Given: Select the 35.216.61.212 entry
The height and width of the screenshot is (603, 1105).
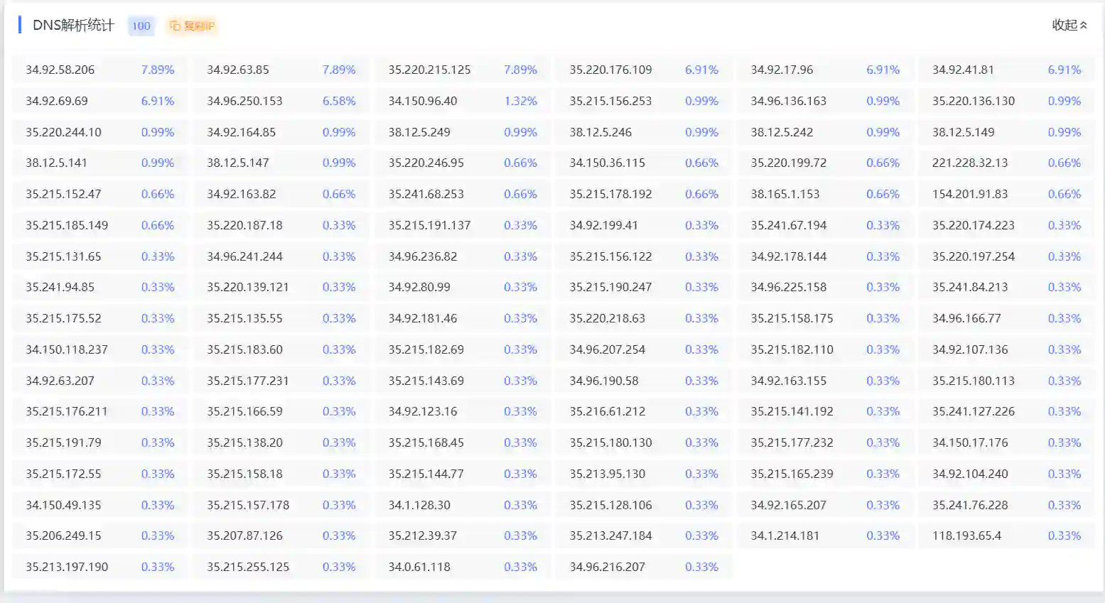Looking at the screenshot, I should pos(608,411).
